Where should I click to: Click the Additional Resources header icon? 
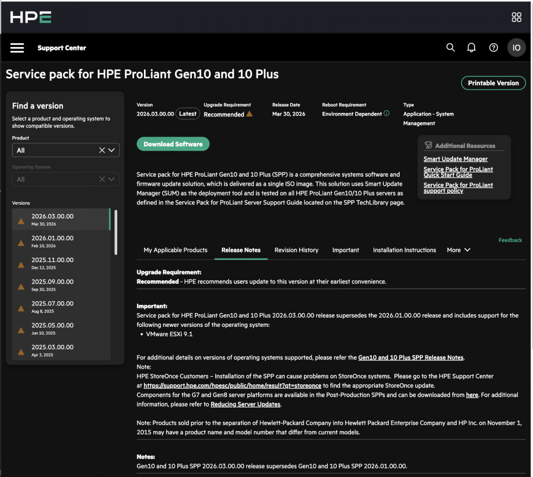pyautogui.click(x=428, y=145)
